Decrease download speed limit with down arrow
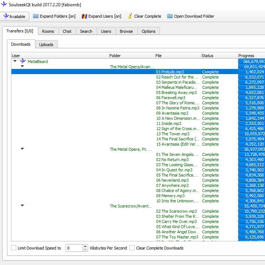This screenshot has height=265, width=265. coord(86,250)
